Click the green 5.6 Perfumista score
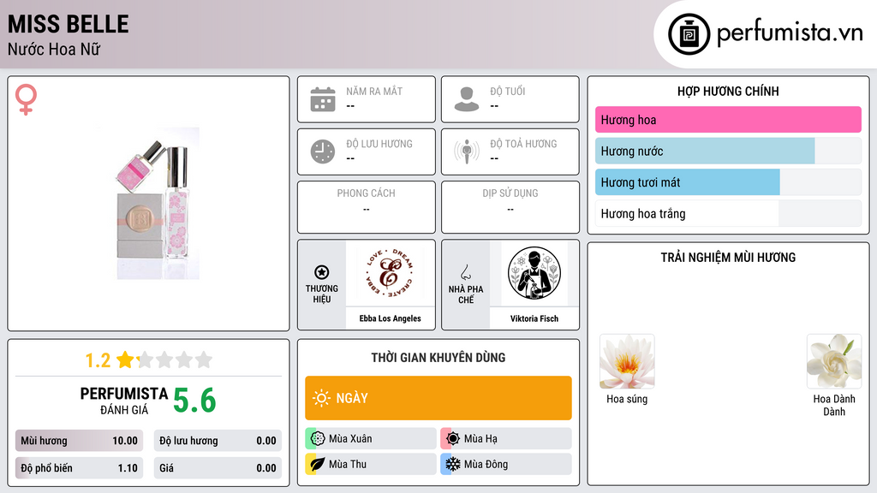 [x=194, y=401]
